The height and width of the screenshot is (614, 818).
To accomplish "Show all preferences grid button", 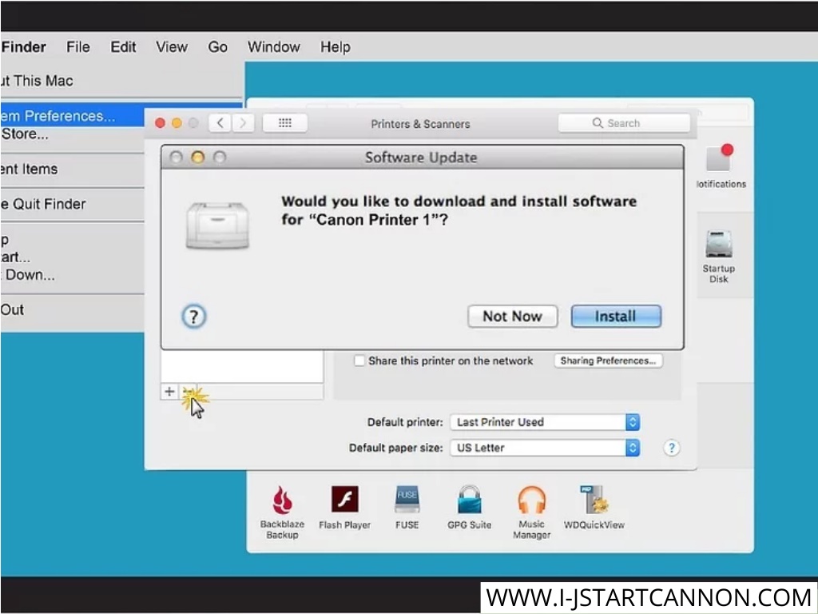I will click(285, 123).
